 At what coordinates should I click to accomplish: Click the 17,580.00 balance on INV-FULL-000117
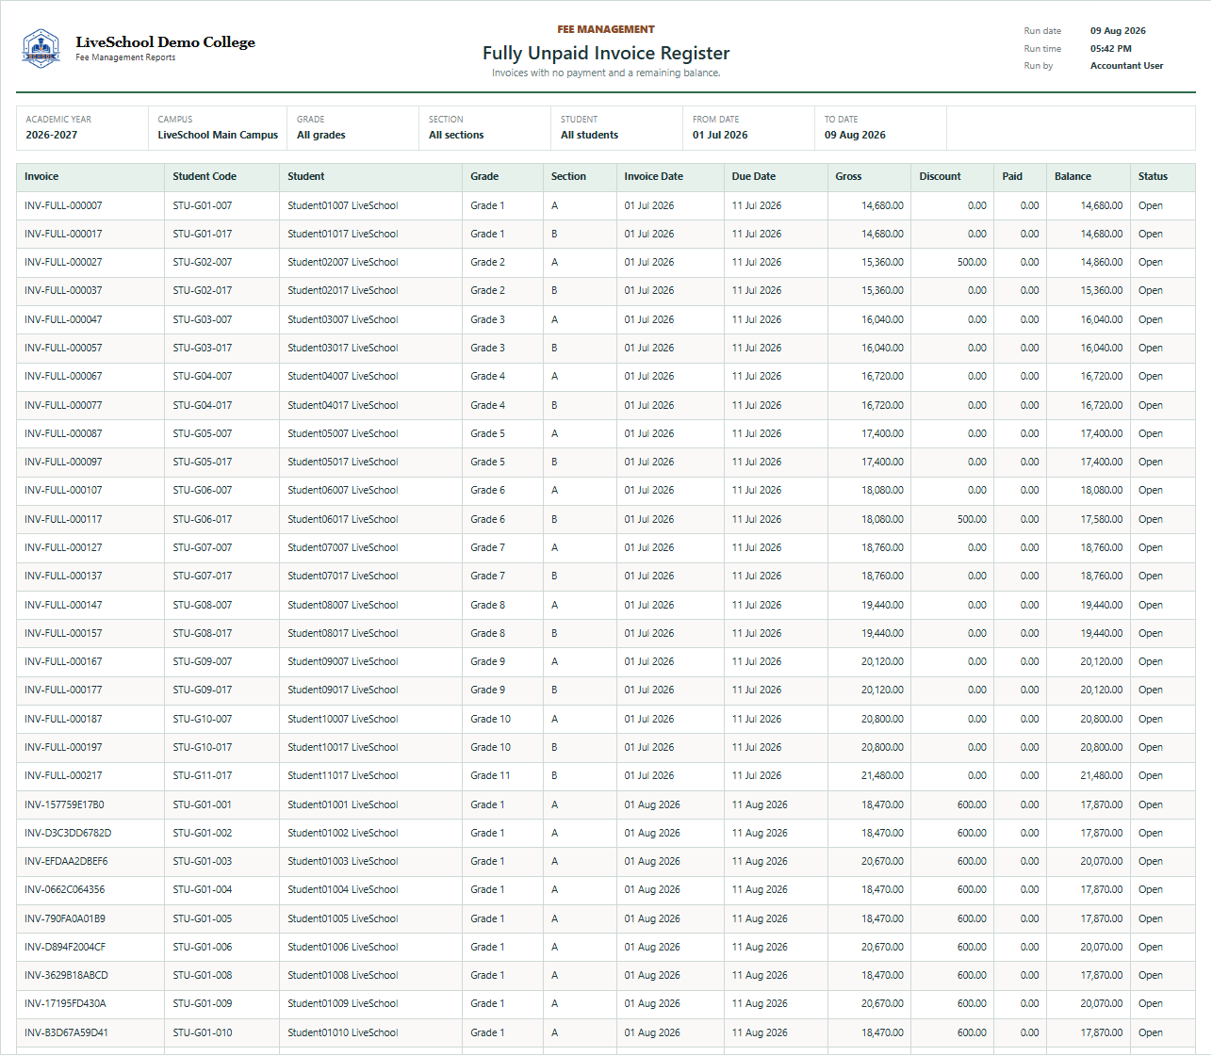pos(1102,519)
